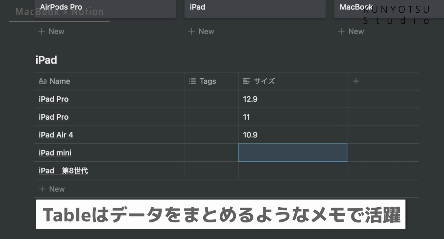Click the Tags cell for iPad mini
The height and width of the screenshot is (239, 444).
pos(211,153)
